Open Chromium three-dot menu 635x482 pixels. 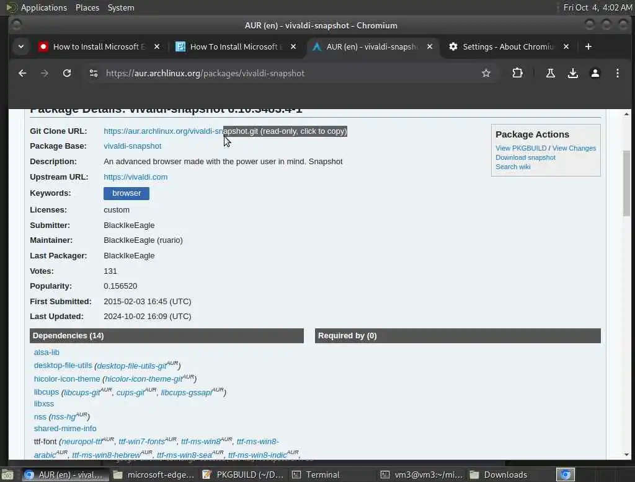click(x=617, y=73)
